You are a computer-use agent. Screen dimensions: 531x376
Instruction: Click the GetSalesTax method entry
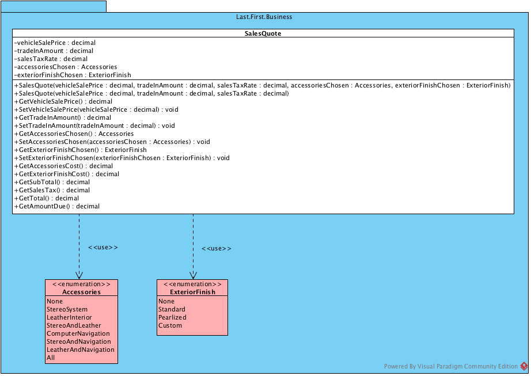(48, 189)
